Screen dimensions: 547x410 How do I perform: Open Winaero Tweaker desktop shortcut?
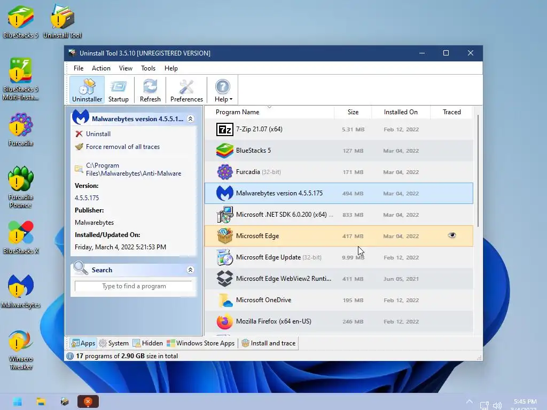(21, 350)
